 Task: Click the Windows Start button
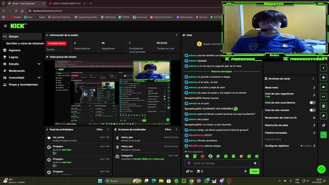click(100, 181)
